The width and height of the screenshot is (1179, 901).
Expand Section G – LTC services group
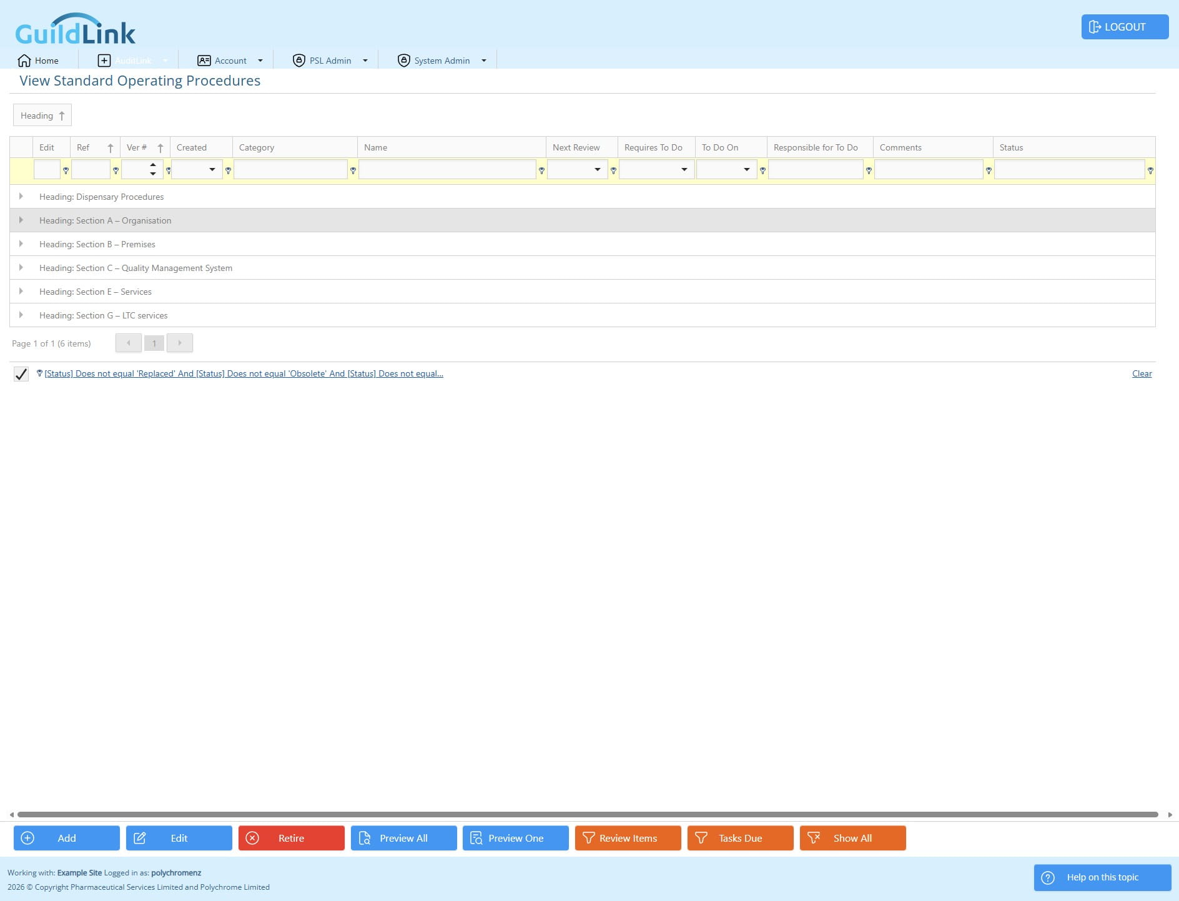(x=21, y=315)
